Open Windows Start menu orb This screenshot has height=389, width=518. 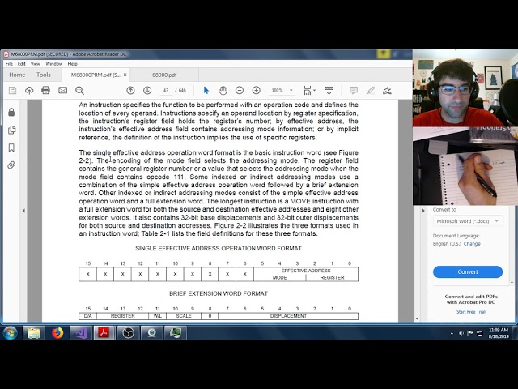11,333
